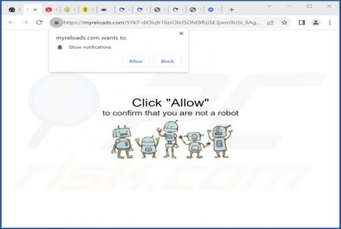The width and height of the screenshot is (341, 229).
Task: Click the forward navigation arrow
Action: click(x=25, y=23)
